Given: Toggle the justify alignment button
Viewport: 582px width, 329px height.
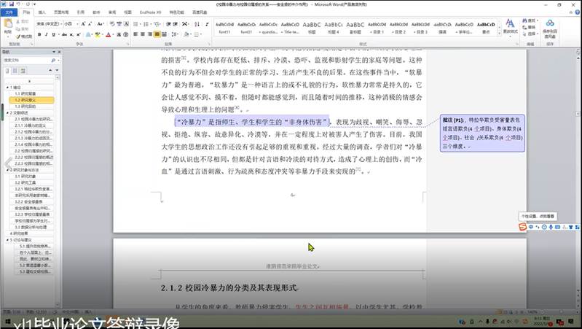Looking at the screenshot, I should [157, 34].
